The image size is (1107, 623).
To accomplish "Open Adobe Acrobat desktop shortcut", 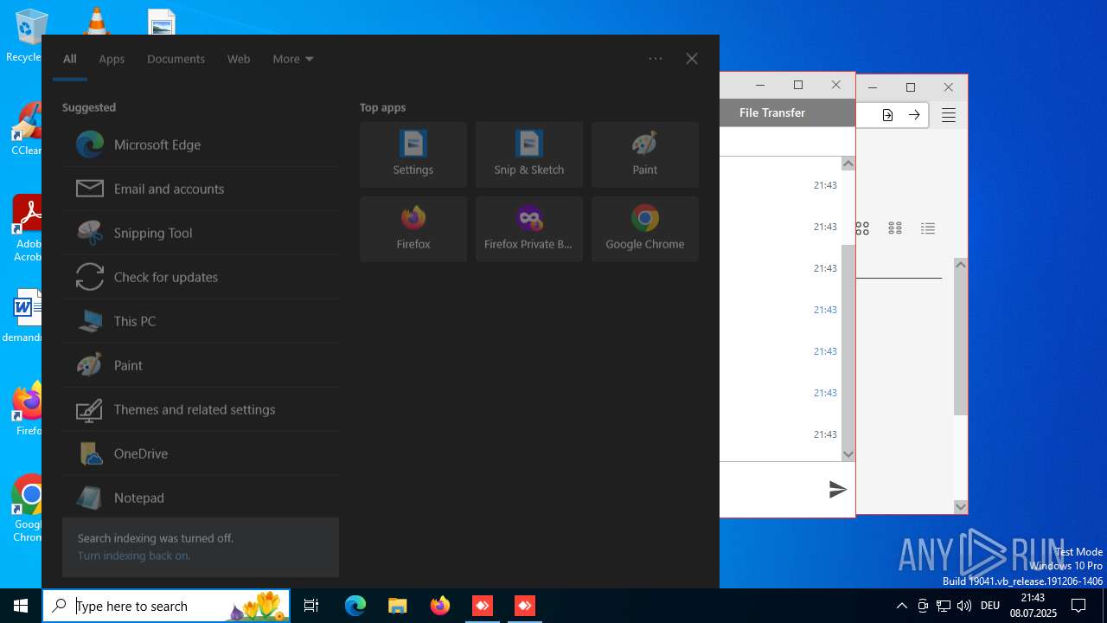I will coord(26,228).
